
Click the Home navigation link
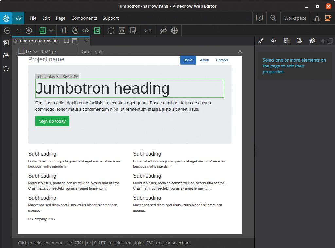(x=188, y=60)
